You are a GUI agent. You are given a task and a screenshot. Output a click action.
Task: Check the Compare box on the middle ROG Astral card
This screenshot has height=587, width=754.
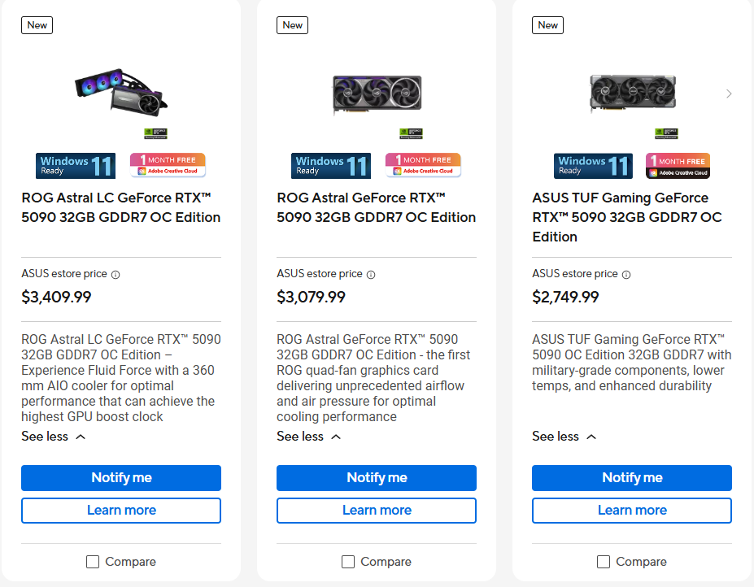pos(348,561)
